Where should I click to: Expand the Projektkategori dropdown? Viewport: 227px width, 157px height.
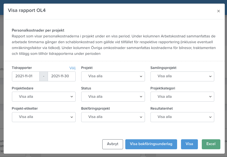(x=182, y=97)
